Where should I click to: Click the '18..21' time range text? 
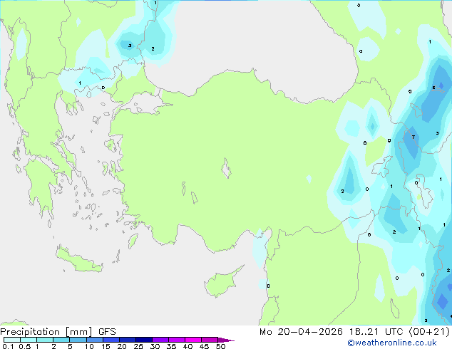click(364, 332)
